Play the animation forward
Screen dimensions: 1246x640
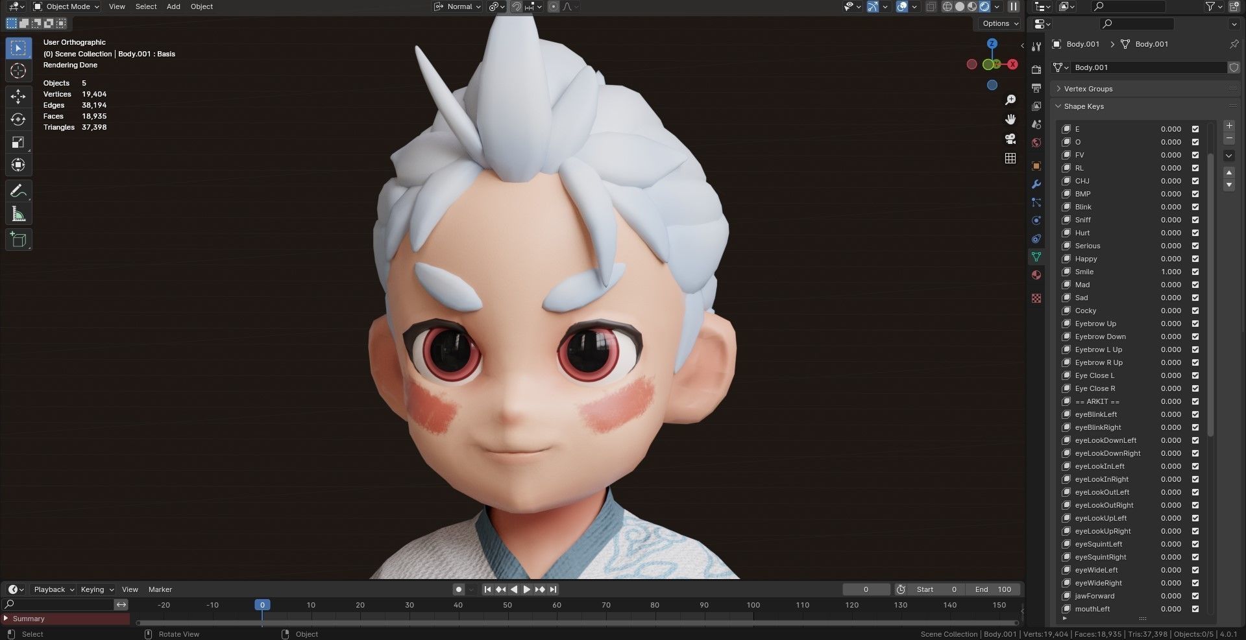(x=527, y=589)
